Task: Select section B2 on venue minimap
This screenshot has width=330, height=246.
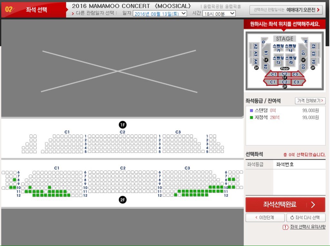Action: tap(266, 67)
